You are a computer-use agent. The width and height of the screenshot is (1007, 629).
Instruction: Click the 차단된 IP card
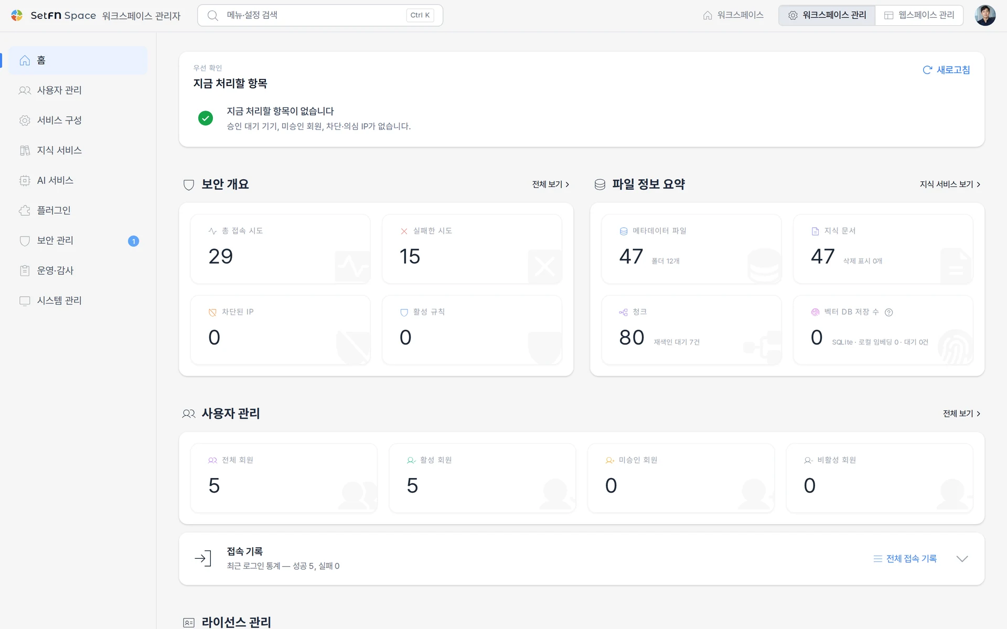281,330
